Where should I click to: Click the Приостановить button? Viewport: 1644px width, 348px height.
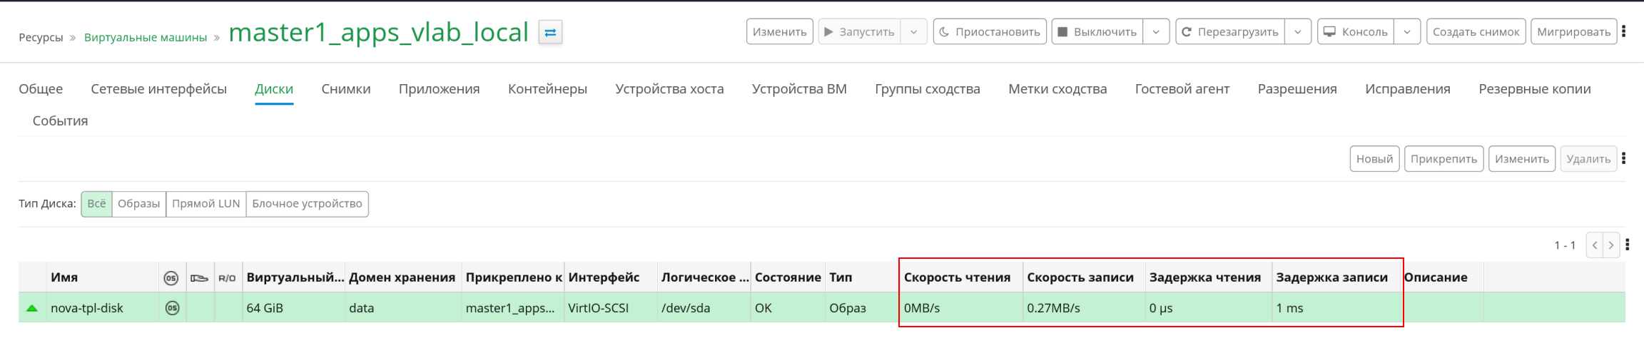[990, 31]
